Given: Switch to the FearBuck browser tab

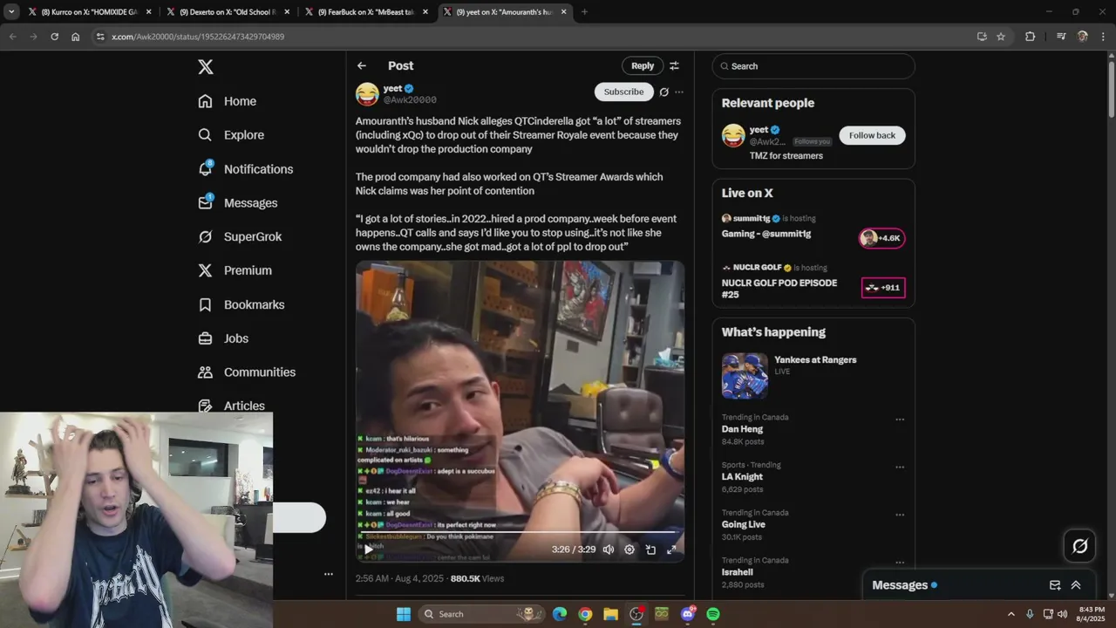Looking at the screenshot, I should coord(366,12).
